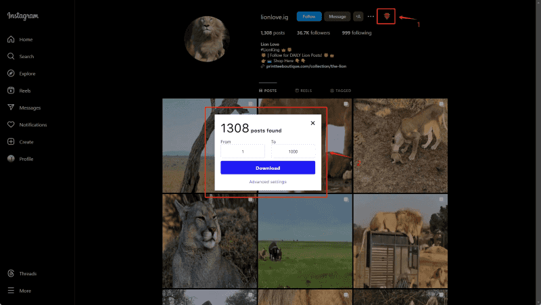The width and height of the screenshot is (541, 305).
Task: Switch to the Tagged profile tab
Action: 340,91
